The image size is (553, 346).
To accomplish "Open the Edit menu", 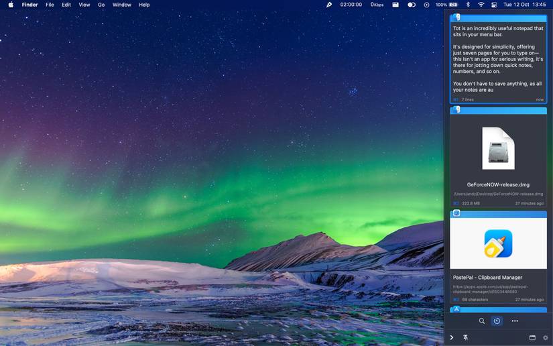I will coord(66,5).
